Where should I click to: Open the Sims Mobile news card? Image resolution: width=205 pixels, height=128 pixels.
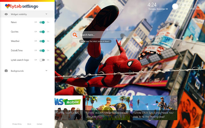pos(69,108)
